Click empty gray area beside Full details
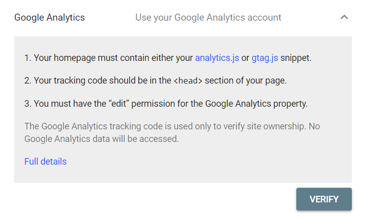This screenshot has height=222, width=367. (206, 162)
